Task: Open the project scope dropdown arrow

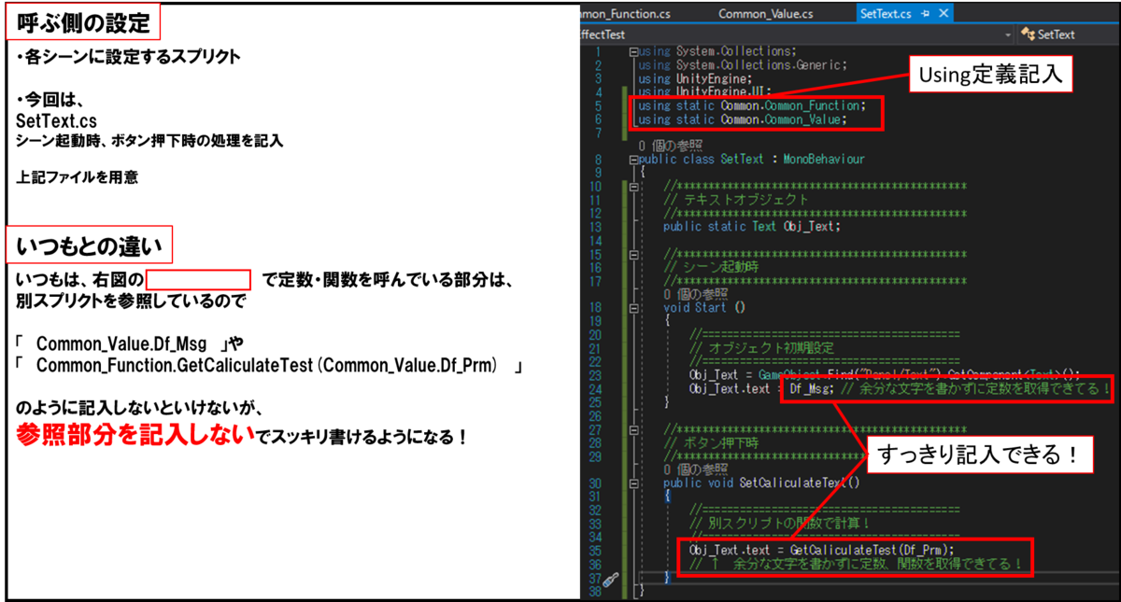Action: coord(1009,35)
